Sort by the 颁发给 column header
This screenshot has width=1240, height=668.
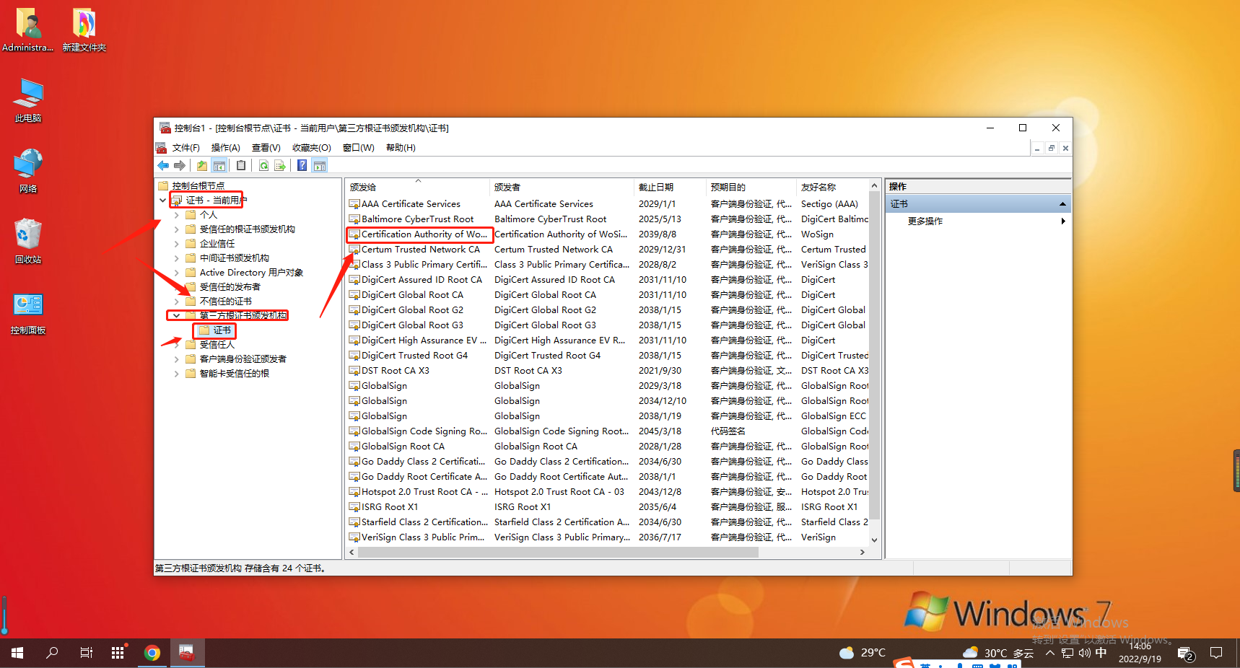click(x=417, y=187)
